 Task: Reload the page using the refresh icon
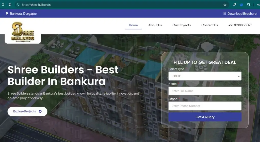coord(3,5)
